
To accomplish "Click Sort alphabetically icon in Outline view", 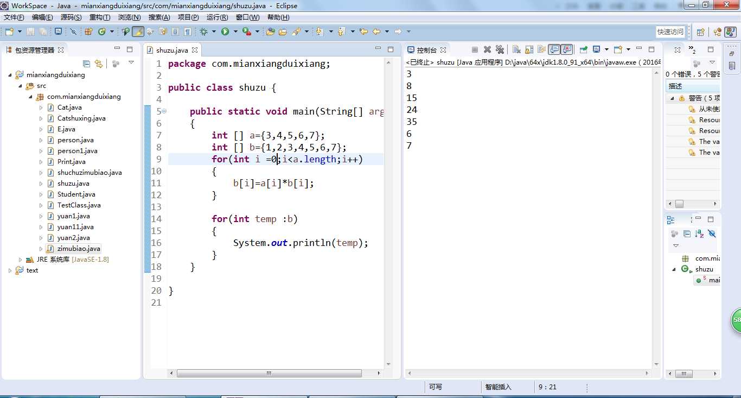I will [699, 233].
